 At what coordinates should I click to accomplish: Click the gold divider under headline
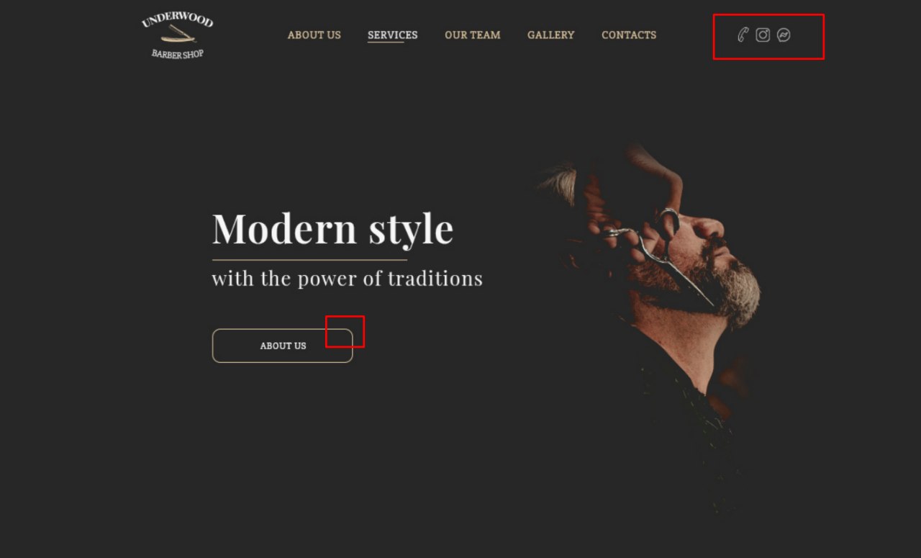click(x=309, y=259)
